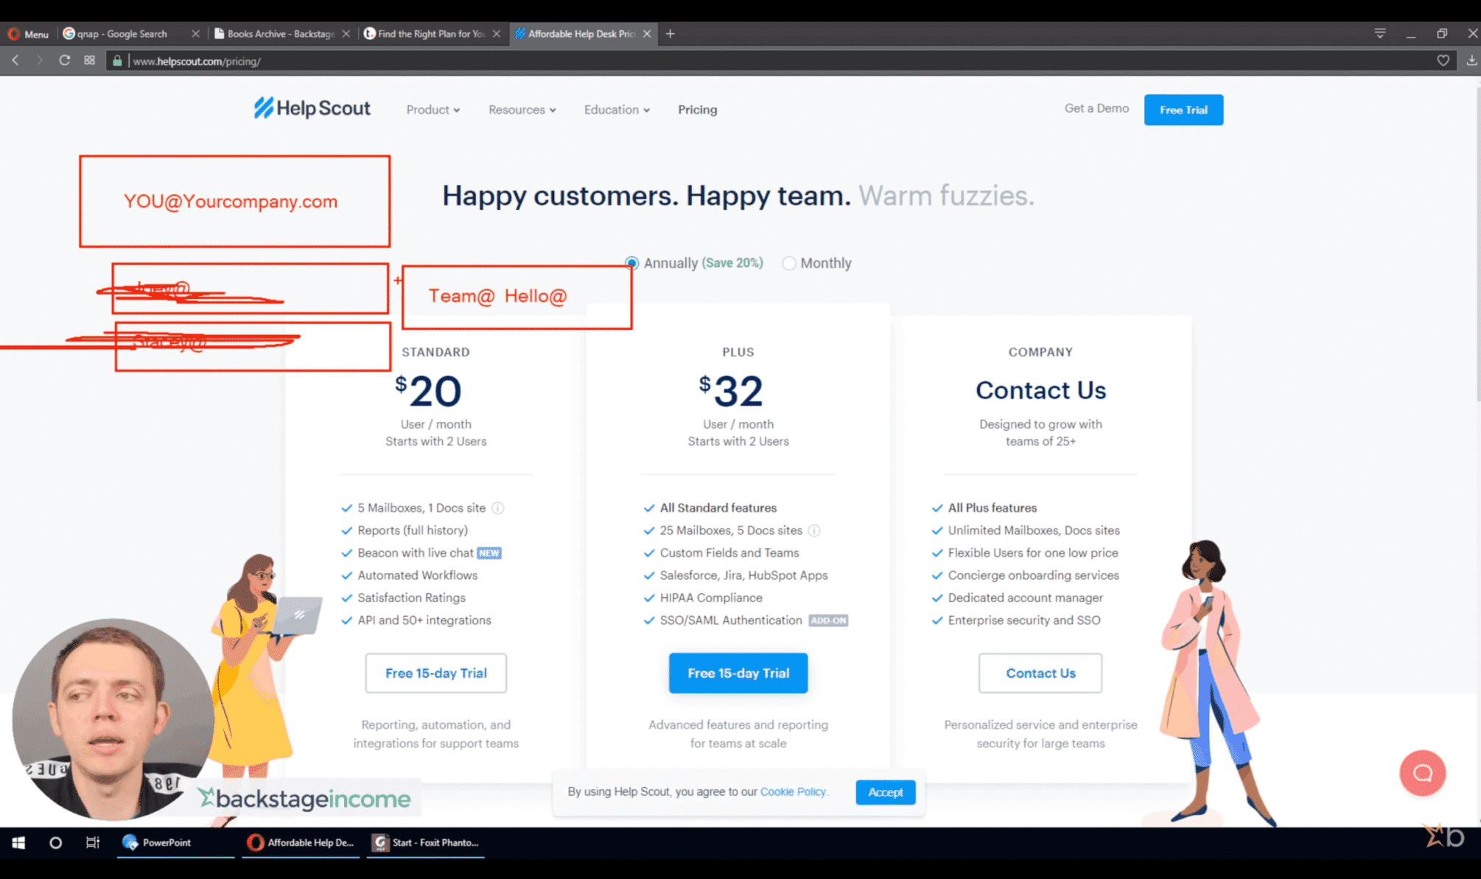Expand Resources menu
Image resolution: width=1481 pixels, height=879 pixels.
522,110
